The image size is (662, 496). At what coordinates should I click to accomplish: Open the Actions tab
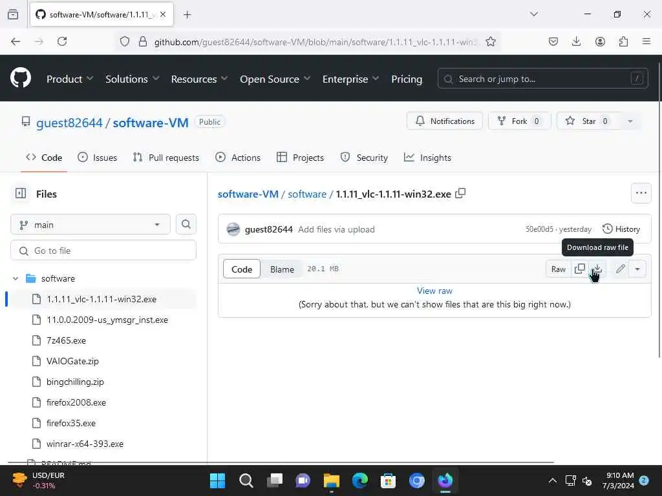(238, 158)
